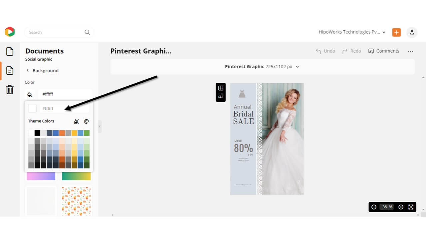
Task: Open the Document details icon in the sidebar
Action: coord(10,70)
